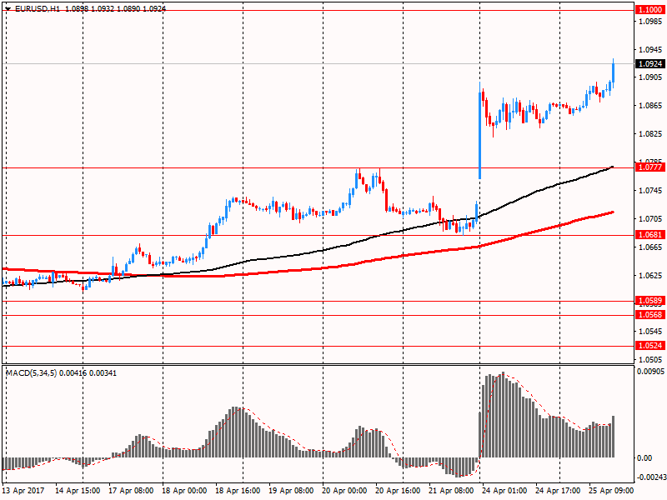Image resolution: width=667 pixels, height=500 pixels.
Task: Click the 1.0505 price scale value
Action: [x=650, y=359]
